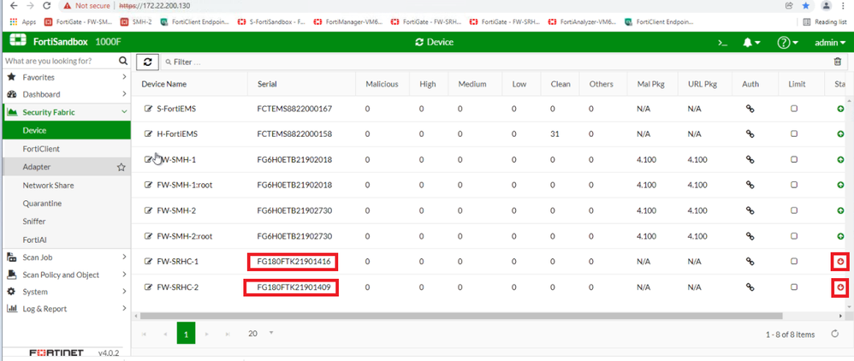The height and width of the screenshot is (361, 854).
Task: Expand the Log & Report menu
Action: point(67,309)
